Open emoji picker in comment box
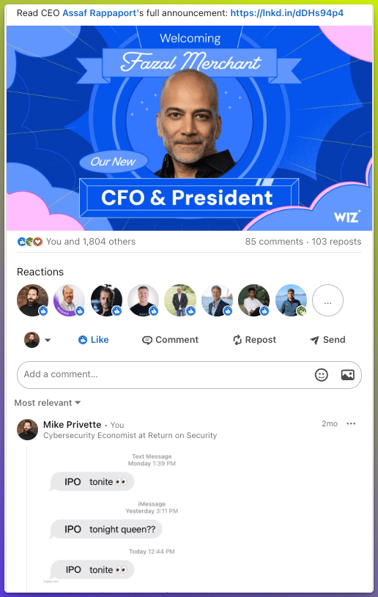 322,375
